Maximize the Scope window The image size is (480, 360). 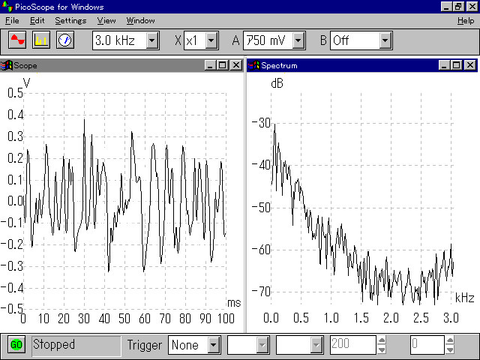pos(223,65)
